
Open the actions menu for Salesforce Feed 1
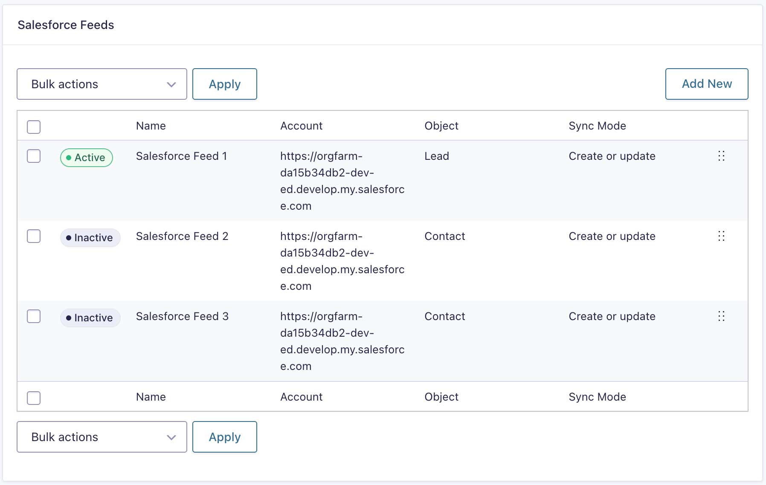[721, 156]
